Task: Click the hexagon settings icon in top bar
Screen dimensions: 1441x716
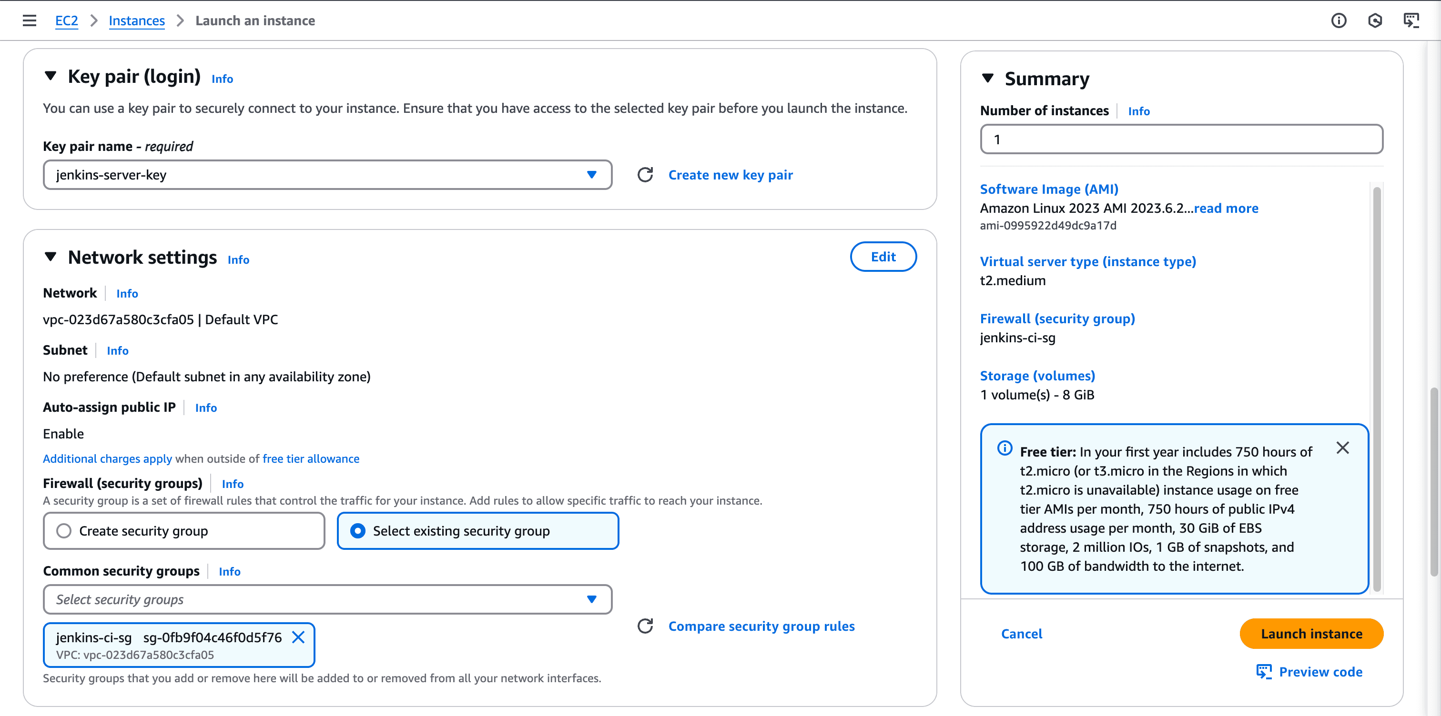Action: 1374,20
